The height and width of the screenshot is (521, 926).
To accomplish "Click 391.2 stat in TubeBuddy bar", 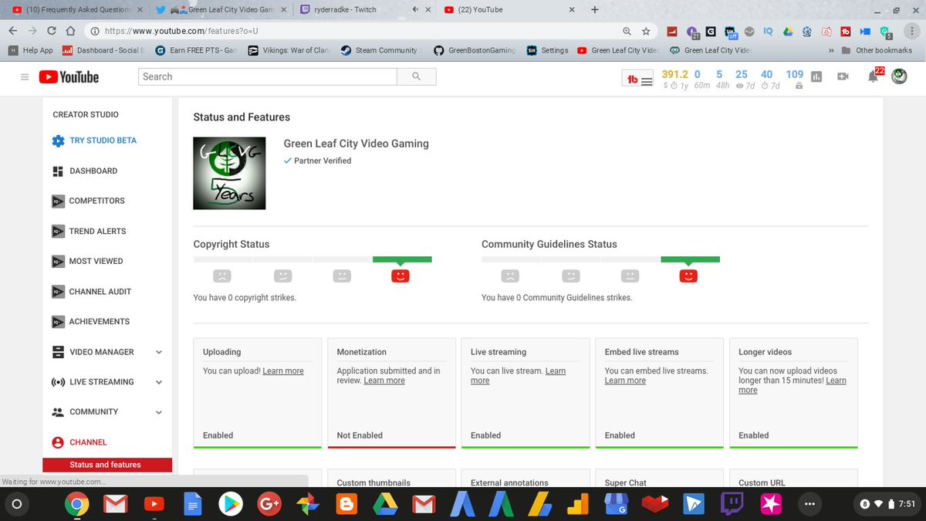I will tap(674, 74).
